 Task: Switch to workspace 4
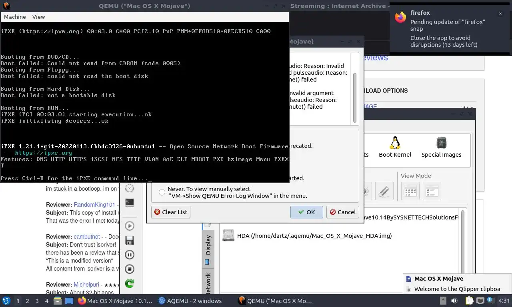click(46, 301)
